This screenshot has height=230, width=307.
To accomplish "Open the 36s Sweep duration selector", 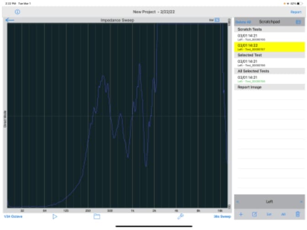I will tap(222, 216).
